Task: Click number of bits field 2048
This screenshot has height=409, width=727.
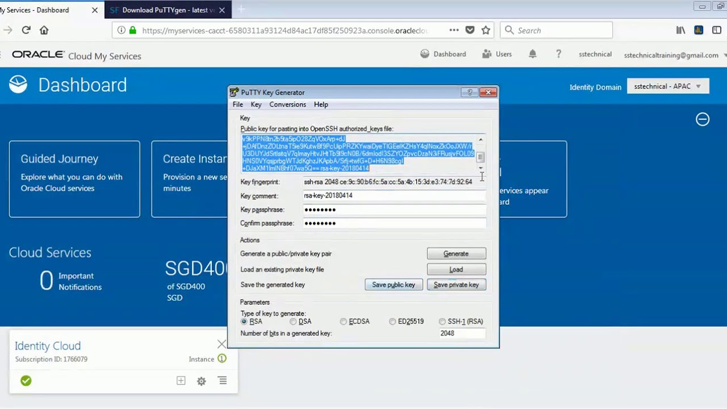Action: tap(462, 333)
